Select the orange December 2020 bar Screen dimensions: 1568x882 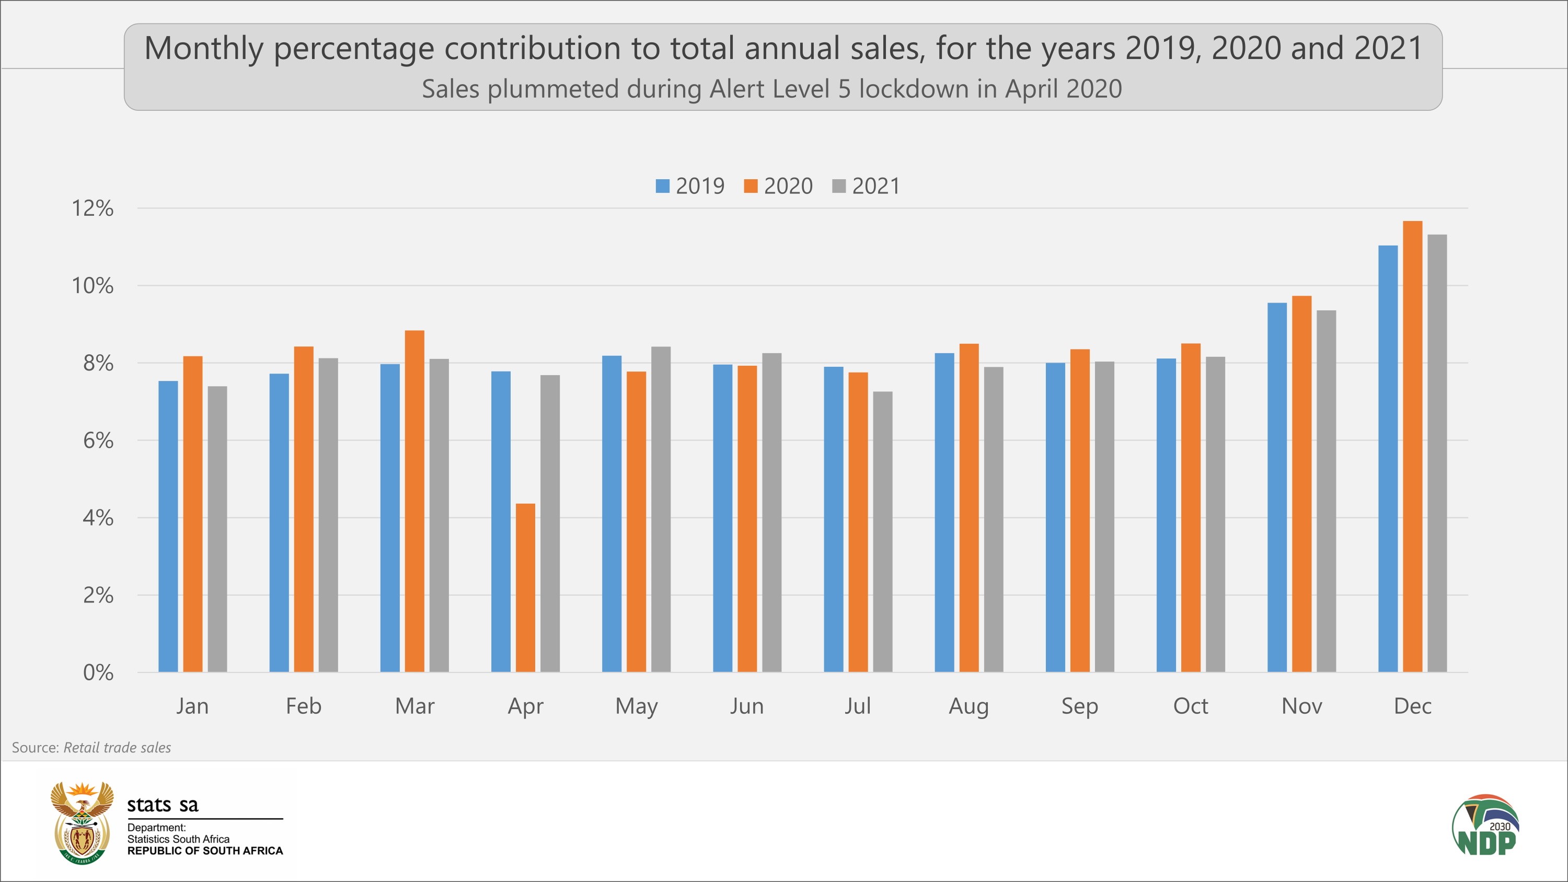1412,446
